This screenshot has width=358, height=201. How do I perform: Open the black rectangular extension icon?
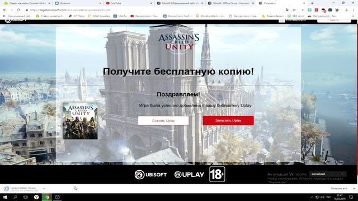[330, 10]
